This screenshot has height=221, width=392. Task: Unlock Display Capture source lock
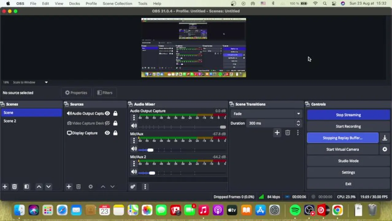coord(115,133)
